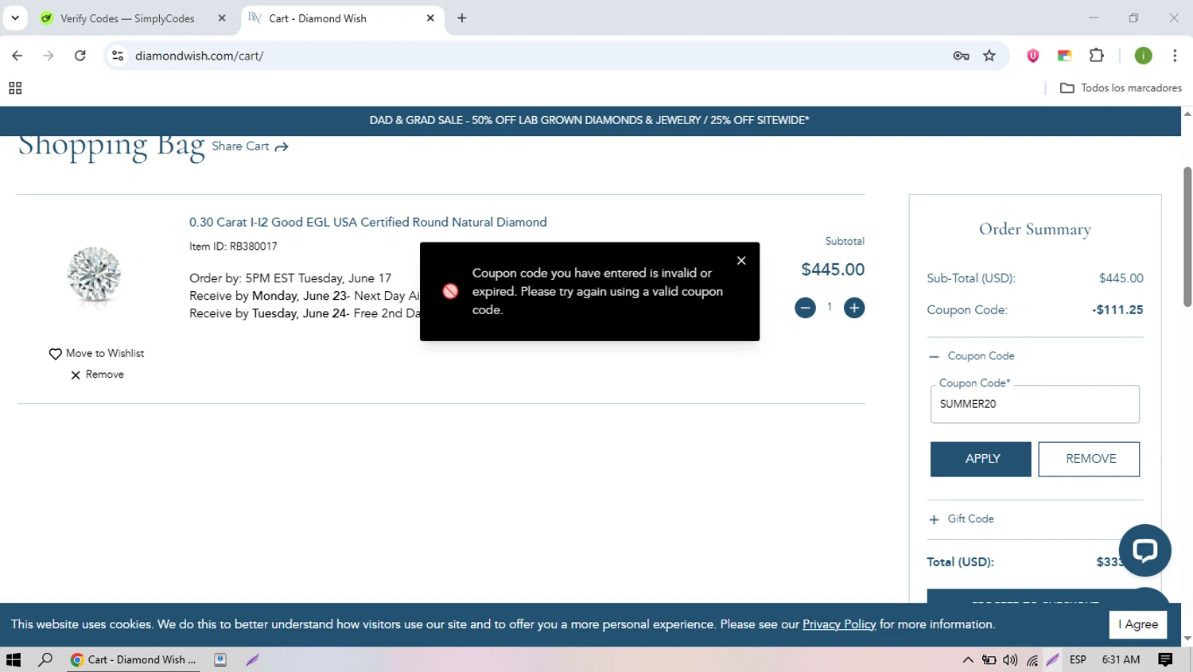Expand the Gift Code section
Screen dimensions: 1193x672
(962, 519)
